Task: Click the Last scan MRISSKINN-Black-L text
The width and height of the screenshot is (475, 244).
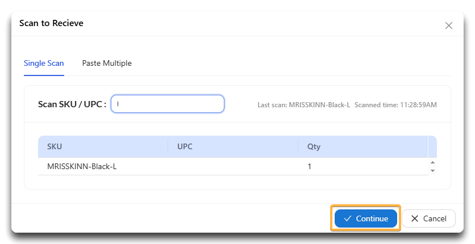Action: point(304,105)
